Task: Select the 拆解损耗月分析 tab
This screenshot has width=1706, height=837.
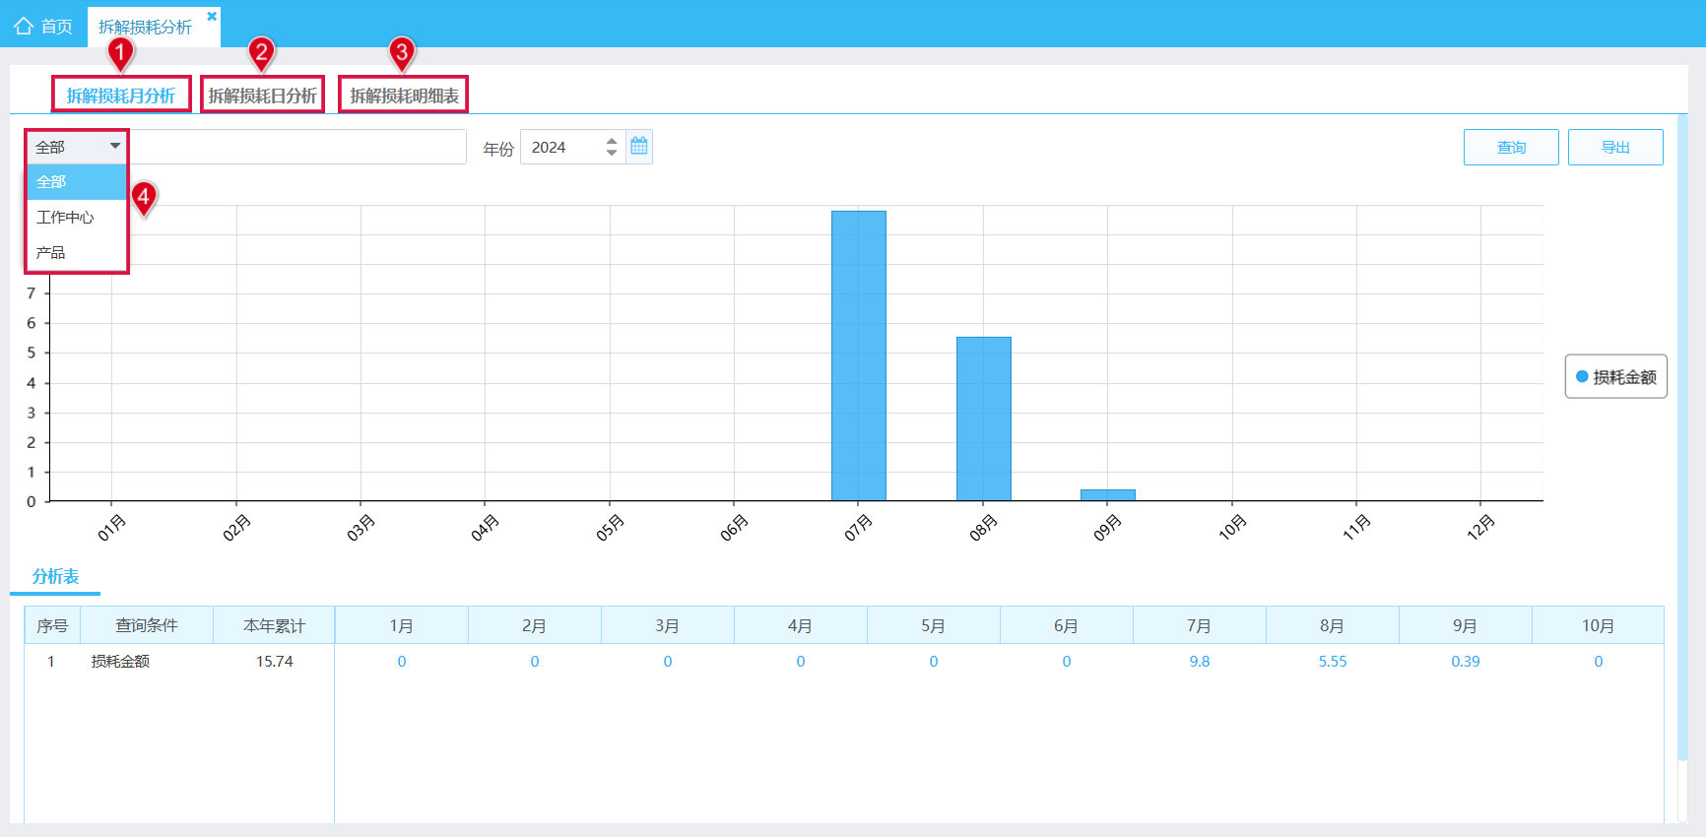Action: click(x=121, y=96)
